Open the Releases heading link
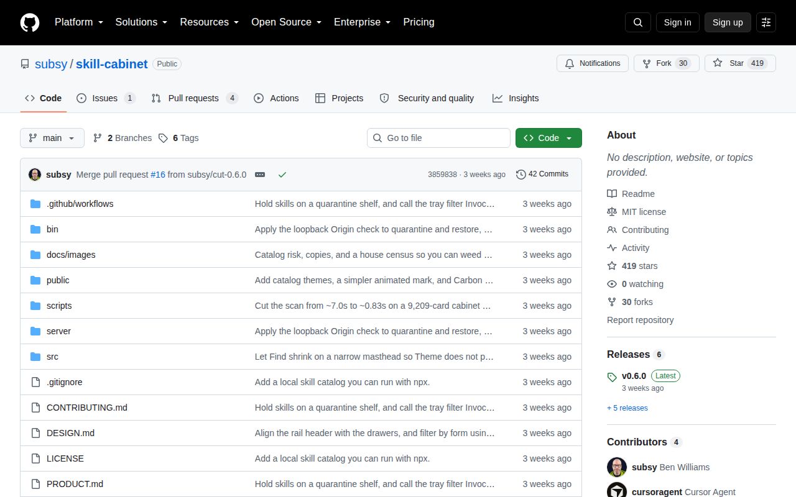The height and width of the screenshot is (497, 796). (x=636, y=354)
